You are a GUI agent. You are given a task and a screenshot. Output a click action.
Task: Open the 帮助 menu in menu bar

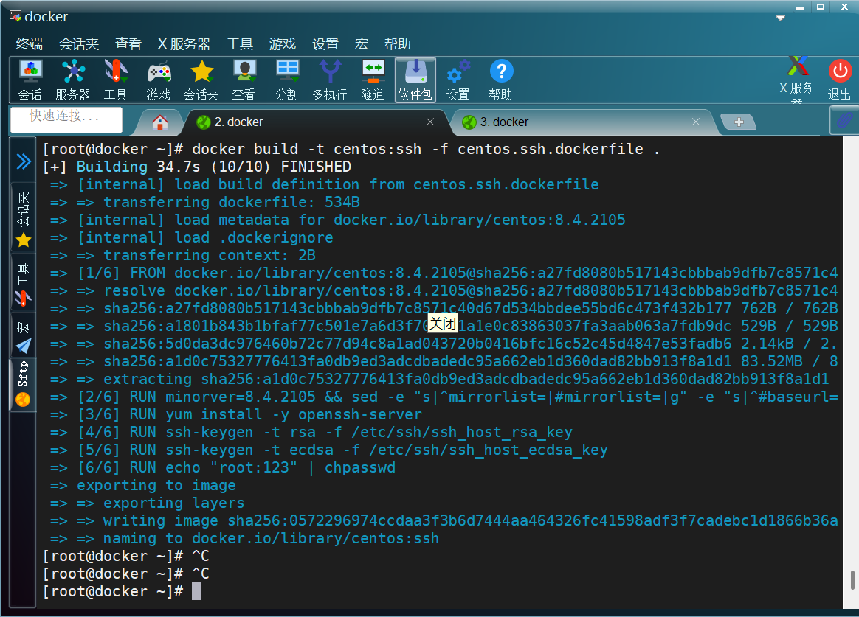[398, 43]
